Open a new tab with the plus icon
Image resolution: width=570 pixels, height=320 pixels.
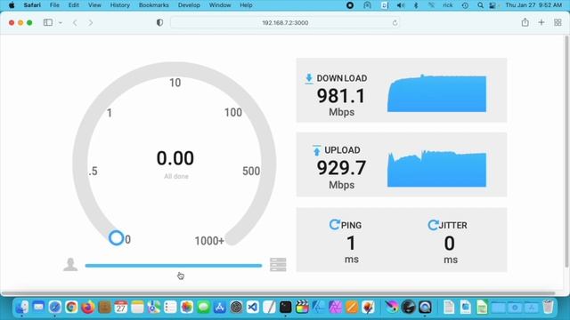click(x=541, y=22)
